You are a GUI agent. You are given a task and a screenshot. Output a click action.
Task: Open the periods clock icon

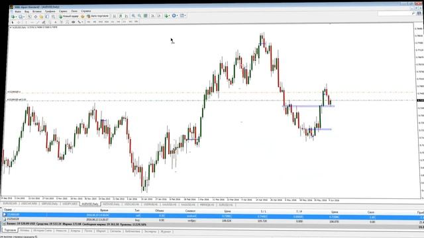[x=174, y=16]
